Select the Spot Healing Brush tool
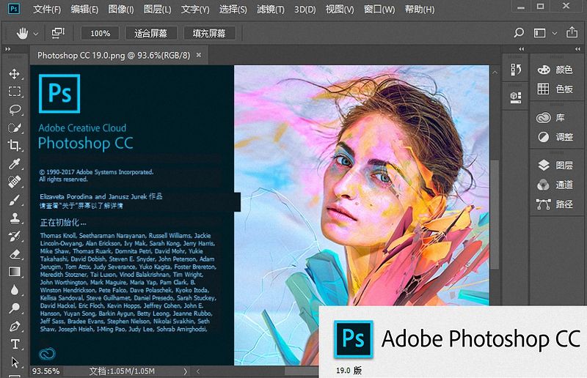Screen dimensions: 587x378 click(x=15, y=182)
